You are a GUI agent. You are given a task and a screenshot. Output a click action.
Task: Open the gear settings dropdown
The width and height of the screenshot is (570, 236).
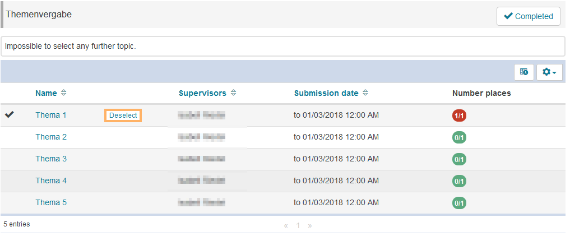pos(549,72)
